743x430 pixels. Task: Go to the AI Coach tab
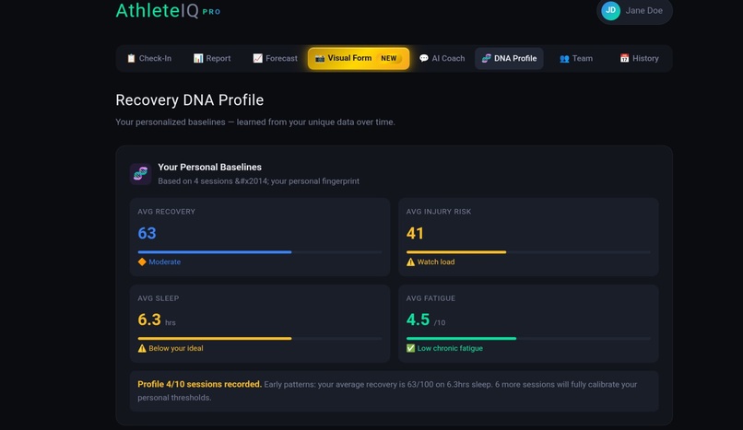pos(442,58)
